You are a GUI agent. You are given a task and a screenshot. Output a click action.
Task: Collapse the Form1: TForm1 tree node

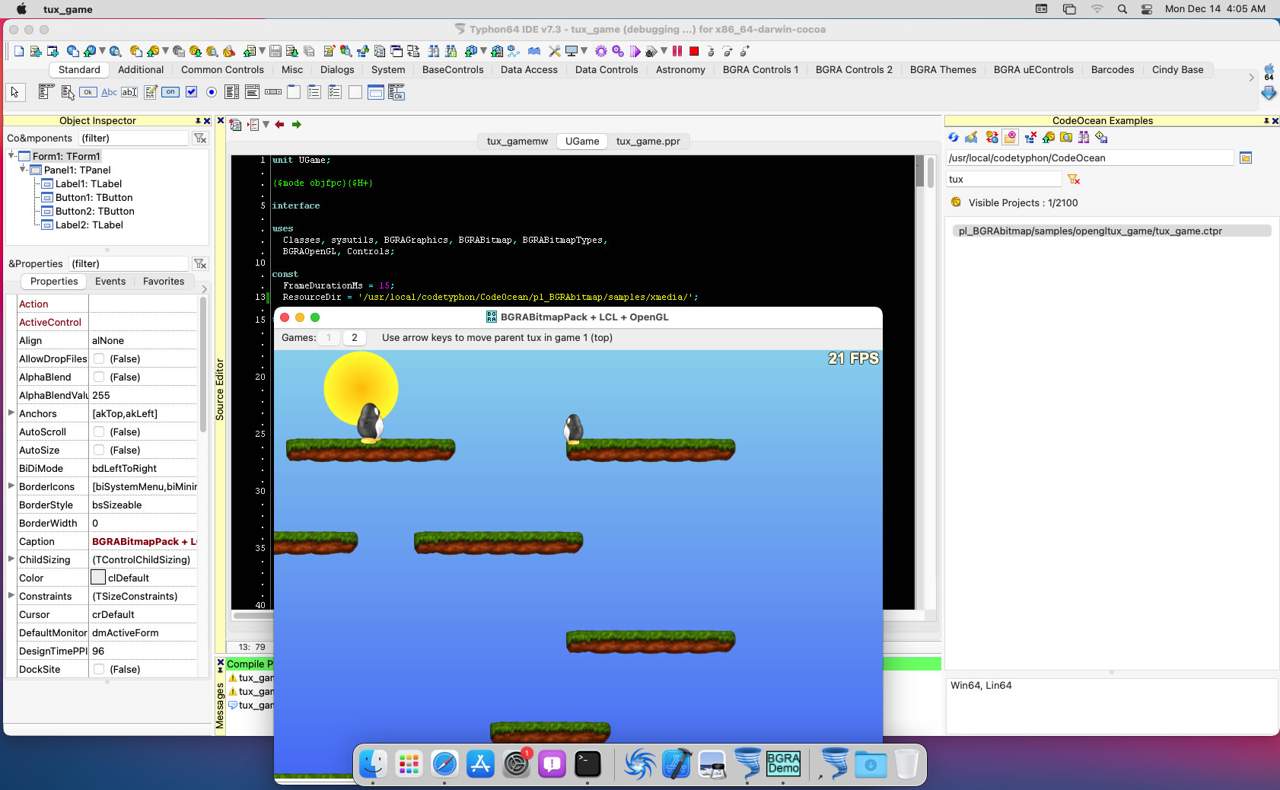point(11,155)
